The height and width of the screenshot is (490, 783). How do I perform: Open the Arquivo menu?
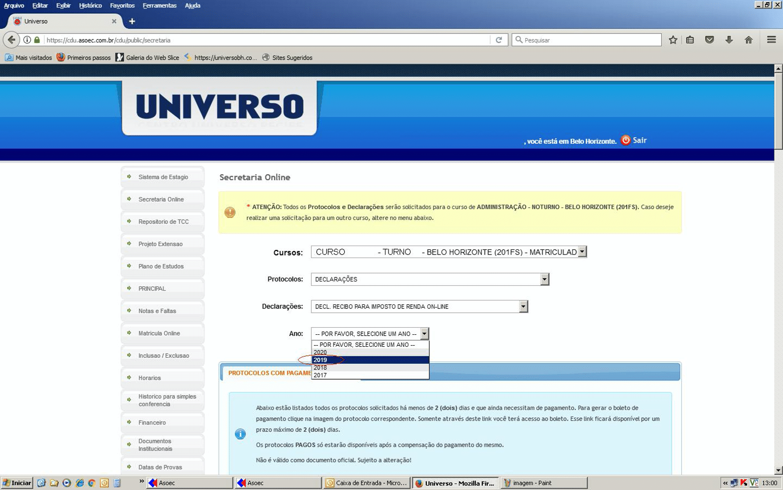[x=14, y=5]
